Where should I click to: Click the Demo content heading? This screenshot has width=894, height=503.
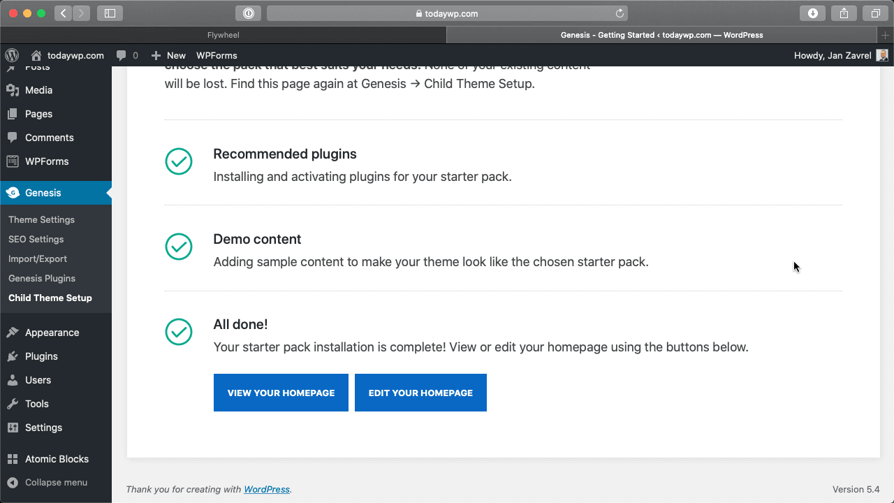257,239
